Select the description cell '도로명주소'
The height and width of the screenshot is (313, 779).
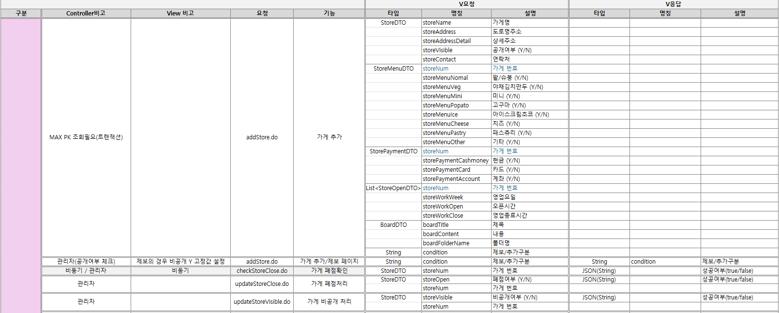pyautogui.click(x=530, y=32)
